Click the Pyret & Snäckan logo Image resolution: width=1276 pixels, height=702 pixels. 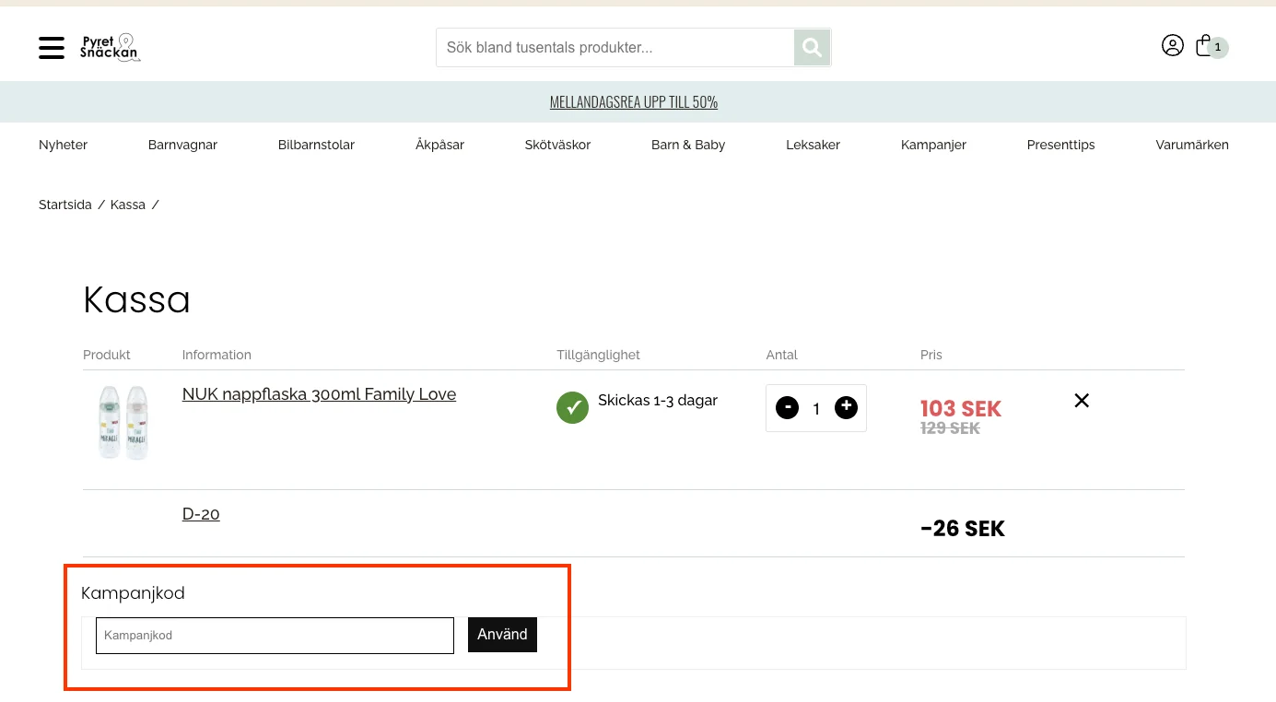pos(110,47)
